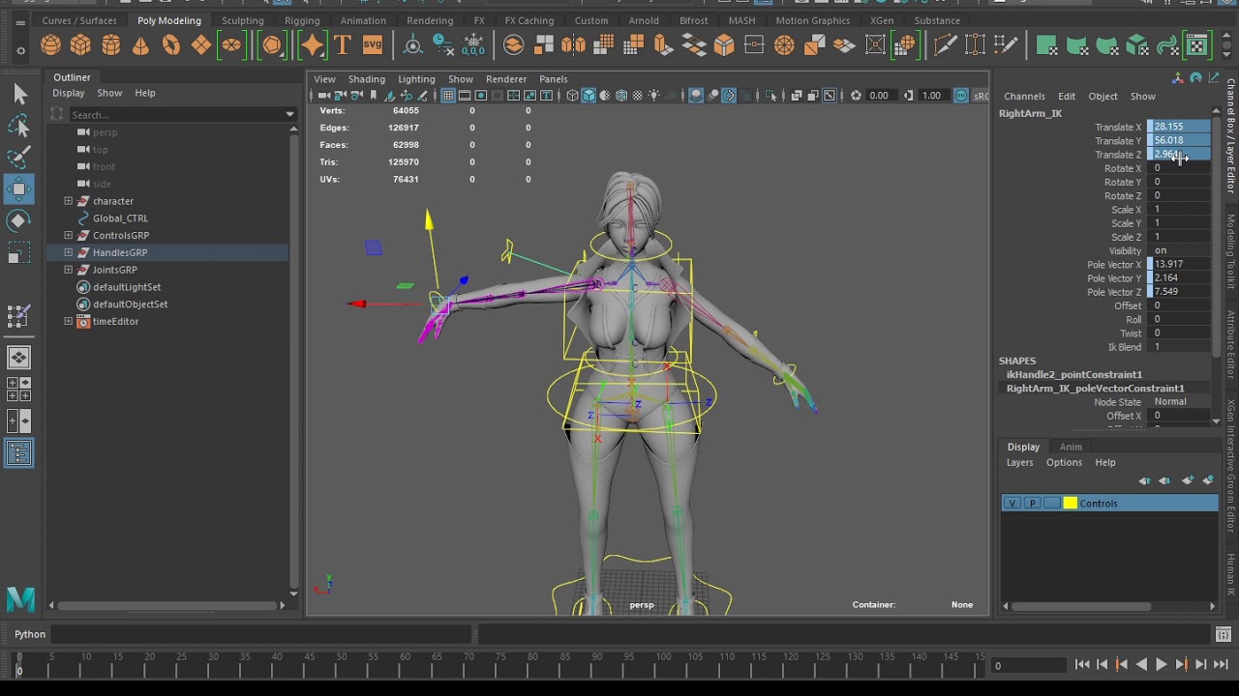Click the SVG import shelf icon
The width and height of the screenshot is (1239, 696).
click(x=373, y=44)
